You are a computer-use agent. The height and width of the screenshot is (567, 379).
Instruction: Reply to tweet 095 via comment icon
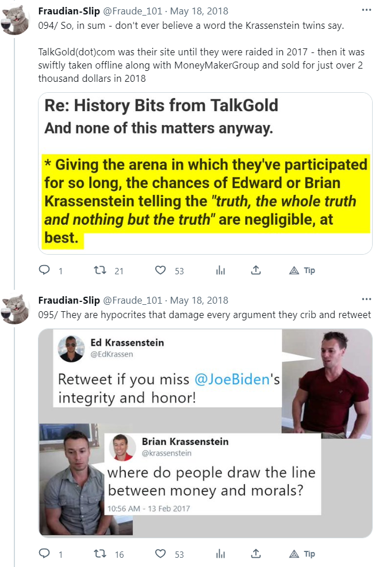tap(44, 554)
